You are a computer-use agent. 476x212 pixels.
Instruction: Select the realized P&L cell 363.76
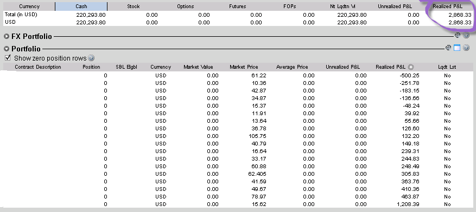[x=411, y=181]
